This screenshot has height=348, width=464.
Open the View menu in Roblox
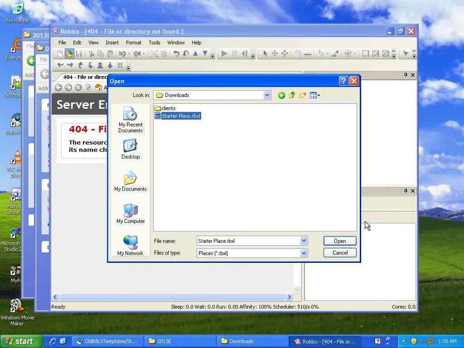coord(93,43)
